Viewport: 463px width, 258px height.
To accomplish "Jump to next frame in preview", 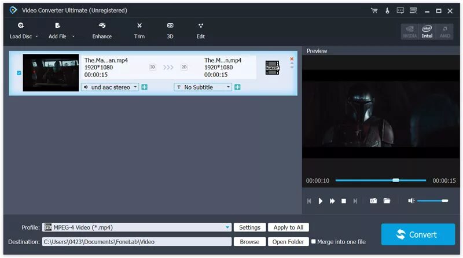I will tap(355, 201).
